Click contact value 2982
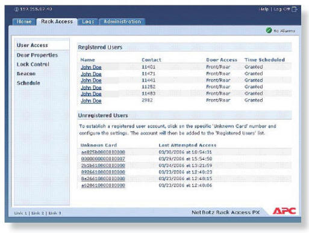The height and width of the screenshot is (233, 309). pyautogui.click(x=147, y=100)
